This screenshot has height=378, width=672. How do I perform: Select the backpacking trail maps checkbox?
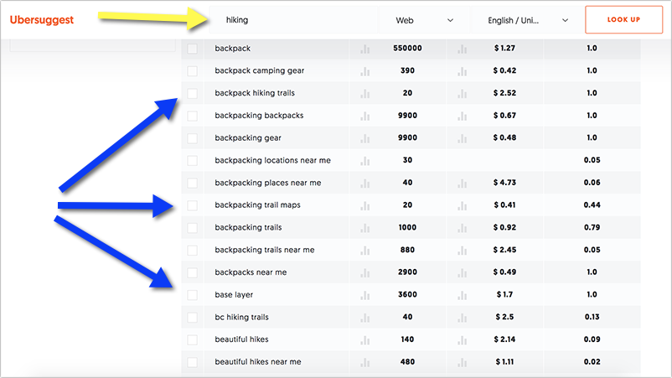193,205
